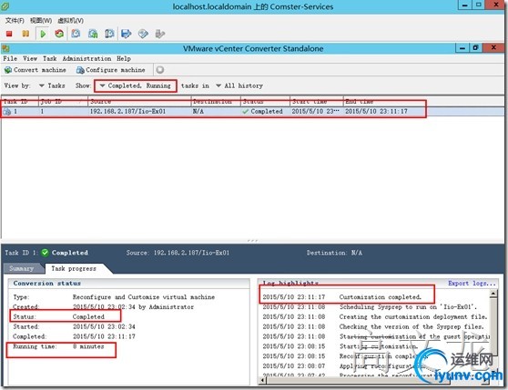
Task: Click the yellow suspend VM icon
Action: pos(25,34)
